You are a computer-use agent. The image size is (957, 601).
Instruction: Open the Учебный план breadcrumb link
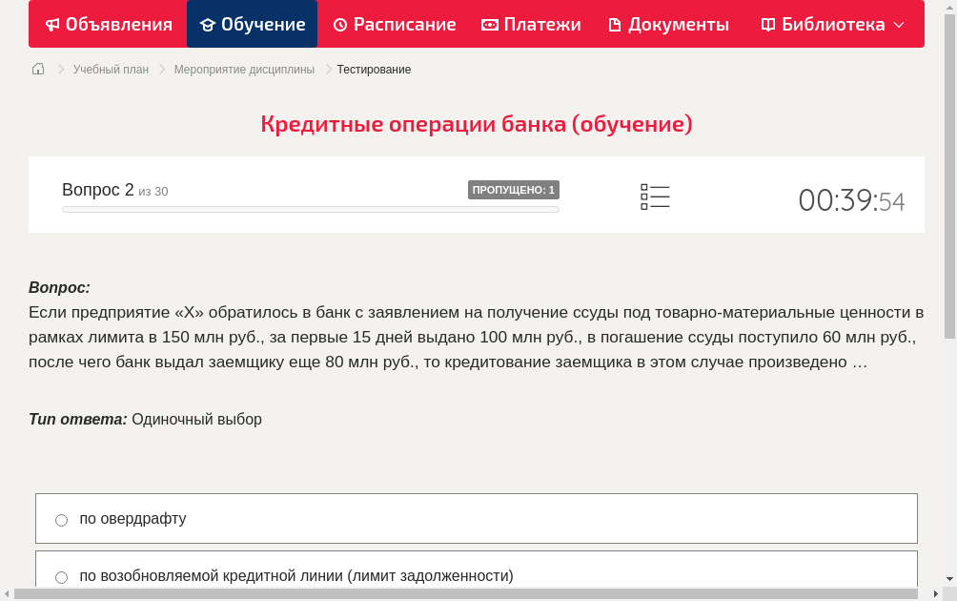pyautogui.click(x=111, y=69)
